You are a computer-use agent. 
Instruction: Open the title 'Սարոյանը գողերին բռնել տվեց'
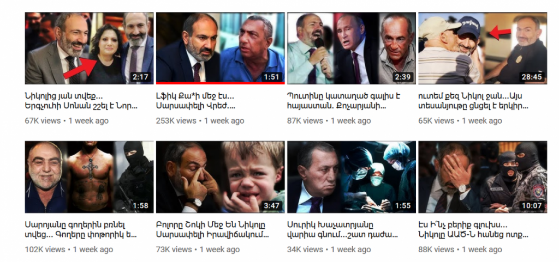click(81, 230)
